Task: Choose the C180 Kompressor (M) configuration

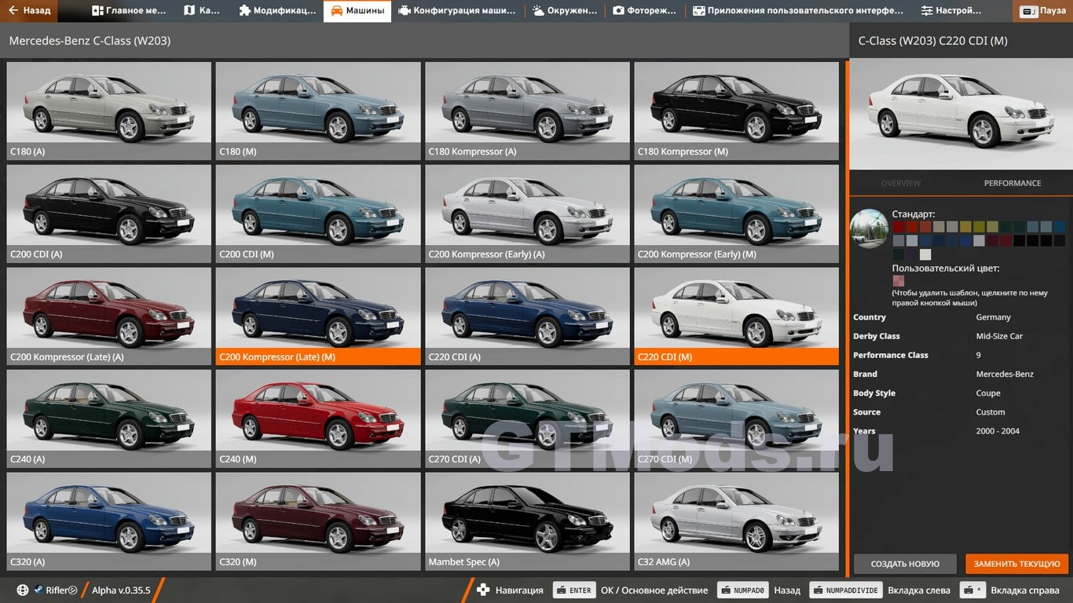Action: (737, 111)
